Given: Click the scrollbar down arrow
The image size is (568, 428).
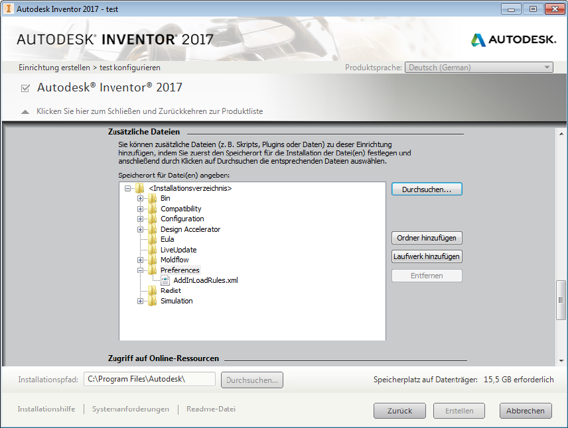Looking at the screenshot, I should point(561,360).
